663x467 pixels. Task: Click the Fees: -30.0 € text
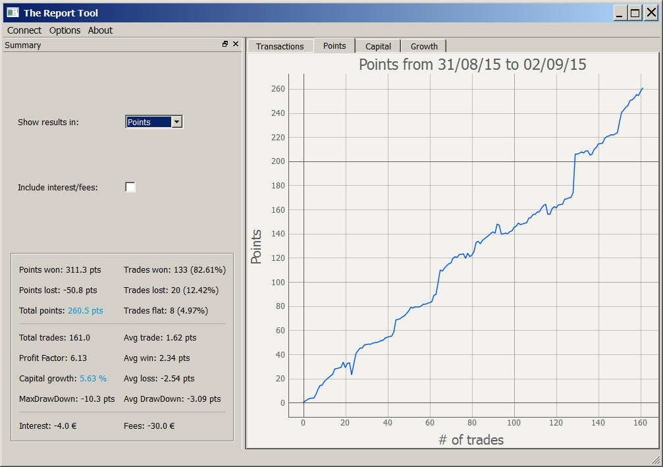[x=149, y=426]
